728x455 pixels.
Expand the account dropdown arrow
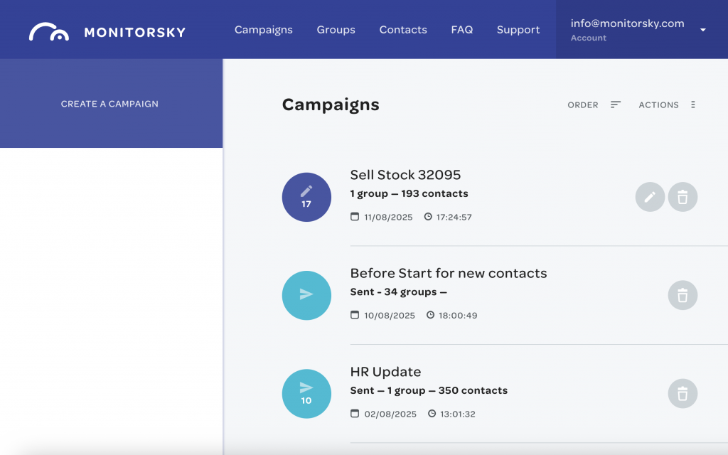(703, 30)
